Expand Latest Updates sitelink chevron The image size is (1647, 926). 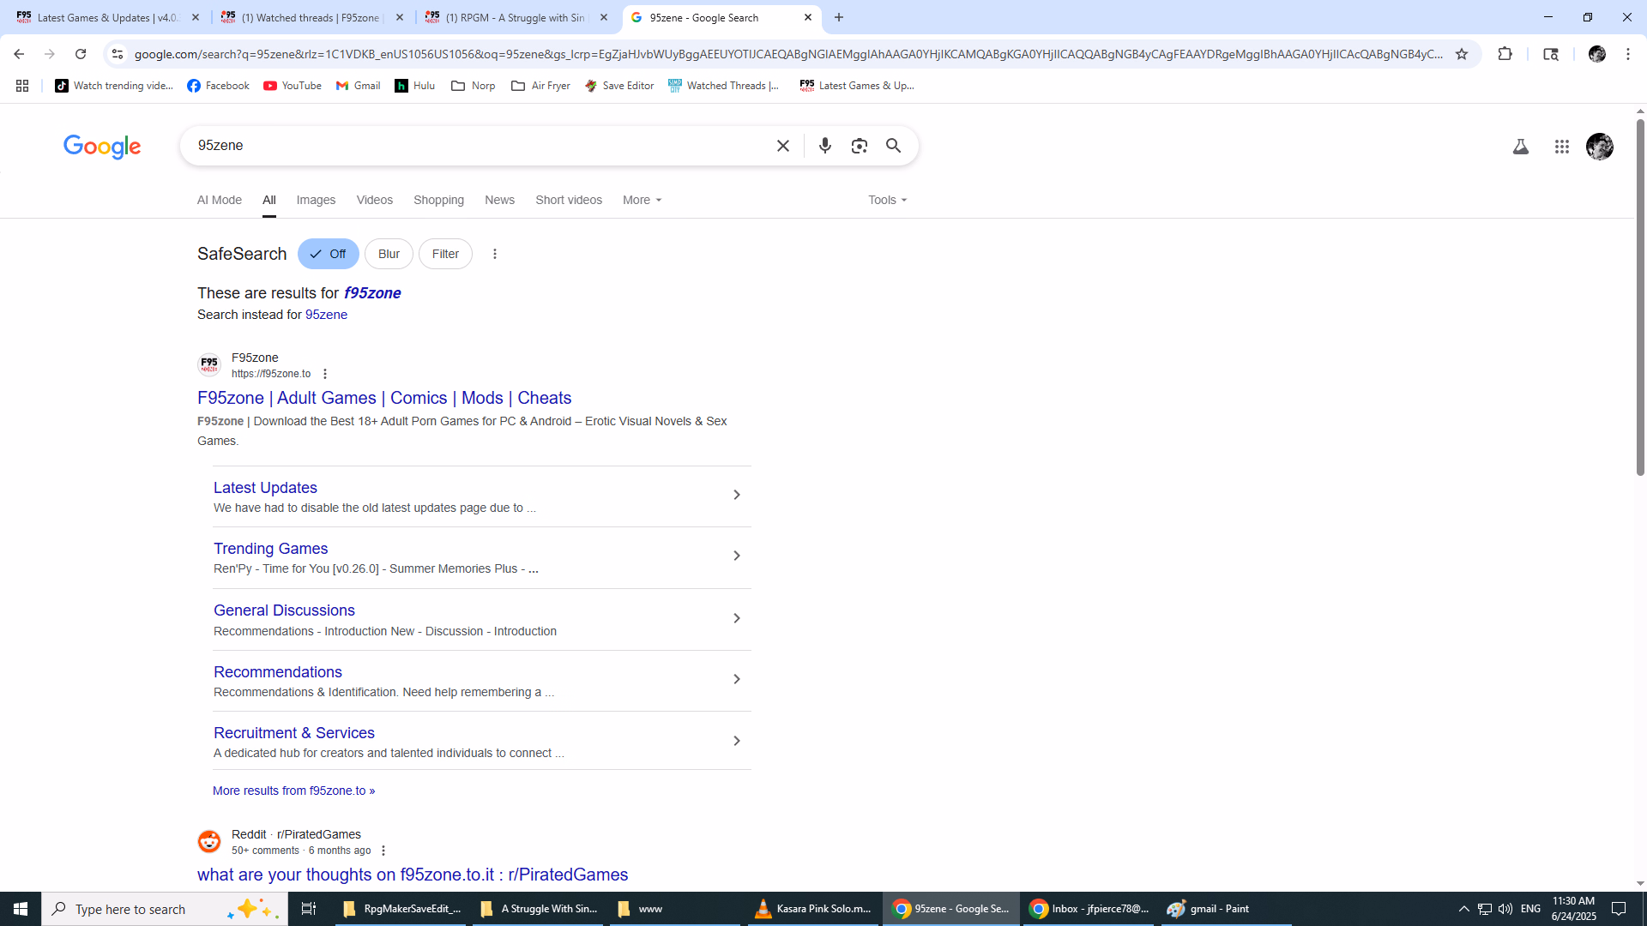pyautogui.click(x=737, y=495)
